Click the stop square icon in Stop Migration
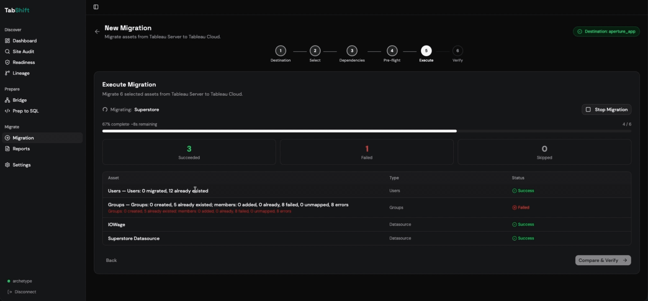This screenshot has height=301, width=648. point(588,110)
